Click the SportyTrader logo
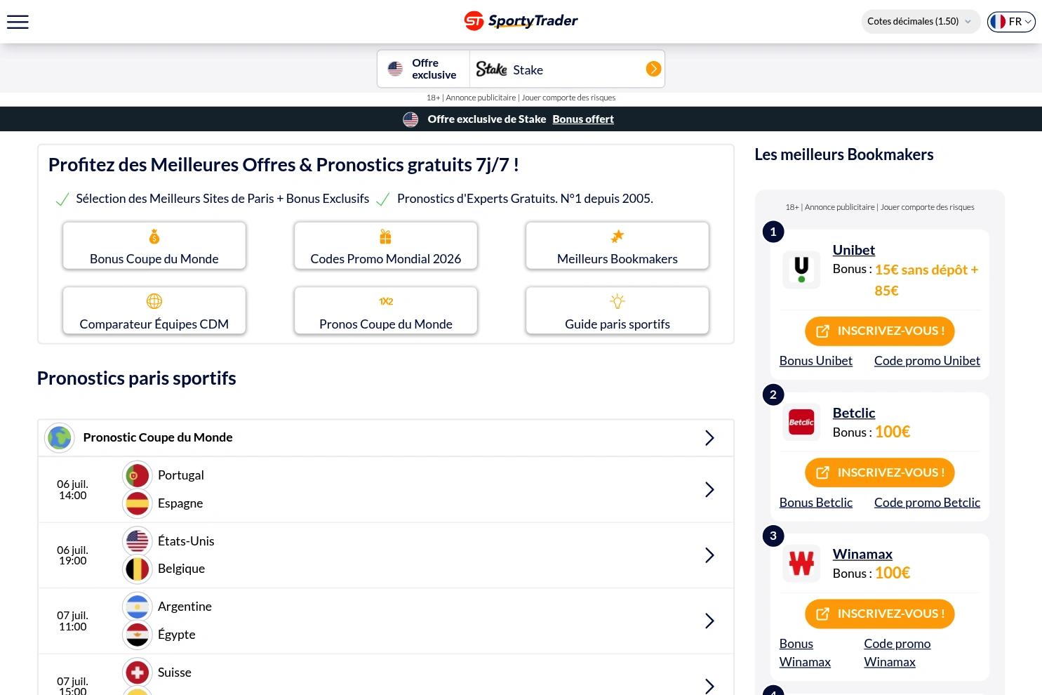Viewport: 1042px width, 695px height. [521, 21]
